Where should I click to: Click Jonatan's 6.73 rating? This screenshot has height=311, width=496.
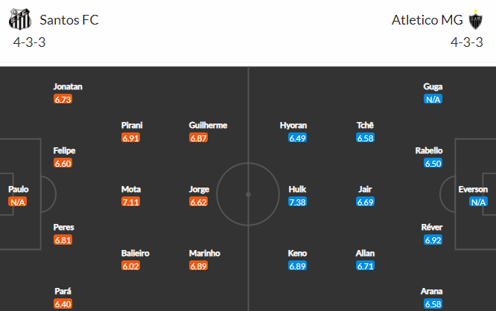coord(63,99)
